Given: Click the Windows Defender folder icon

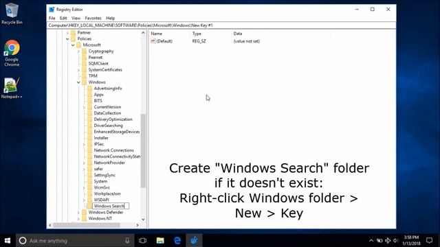Looking at the screenshot, I should coord(84,212).
